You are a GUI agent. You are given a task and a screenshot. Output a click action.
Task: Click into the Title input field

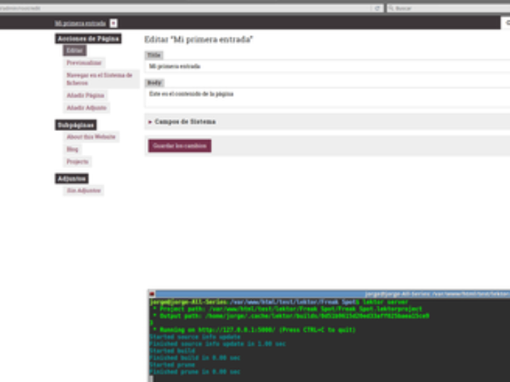point(326,66)
